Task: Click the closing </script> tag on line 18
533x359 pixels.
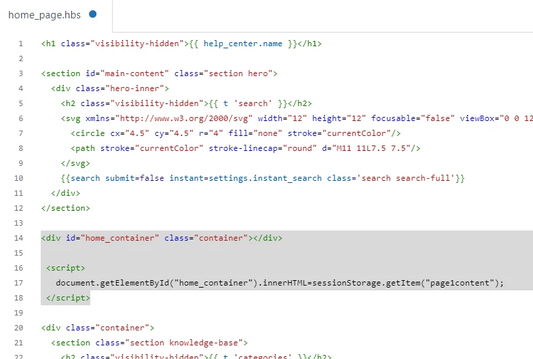Action: tap(68, 298)
